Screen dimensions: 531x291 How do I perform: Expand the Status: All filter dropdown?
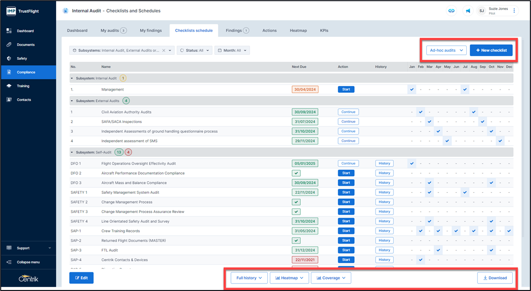click(x=194, y=51)
